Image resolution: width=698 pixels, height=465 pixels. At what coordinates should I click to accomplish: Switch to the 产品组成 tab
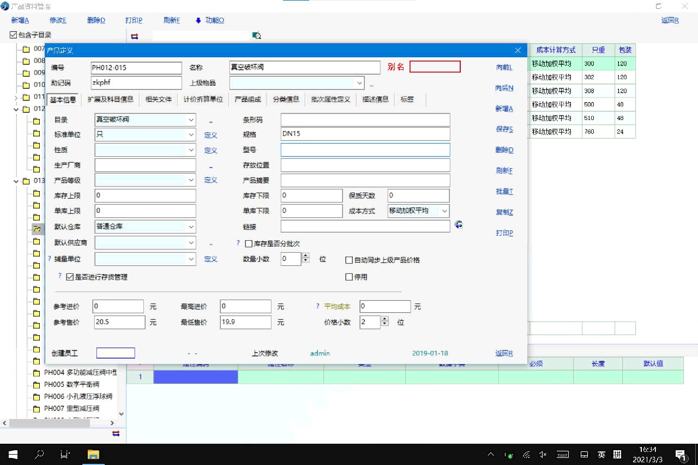248,99
